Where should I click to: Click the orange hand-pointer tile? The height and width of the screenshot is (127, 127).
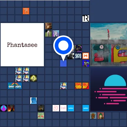[x=26, y=11]
